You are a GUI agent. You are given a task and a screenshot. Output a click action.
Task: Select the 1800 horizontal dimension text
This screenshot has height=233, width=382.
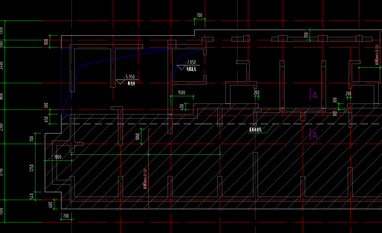click(x=58, y=157)
